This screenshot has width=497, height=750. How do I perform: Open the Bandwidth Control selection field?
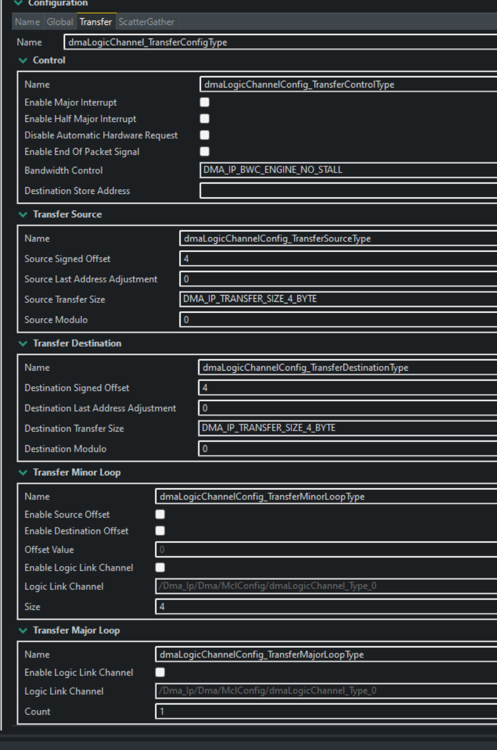313,170
